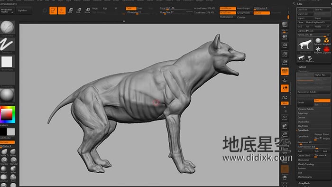Select the black secondary color swatch
The height and width of the screenshot is (187, 332).
pyautogui.click(x=3, y=132)
